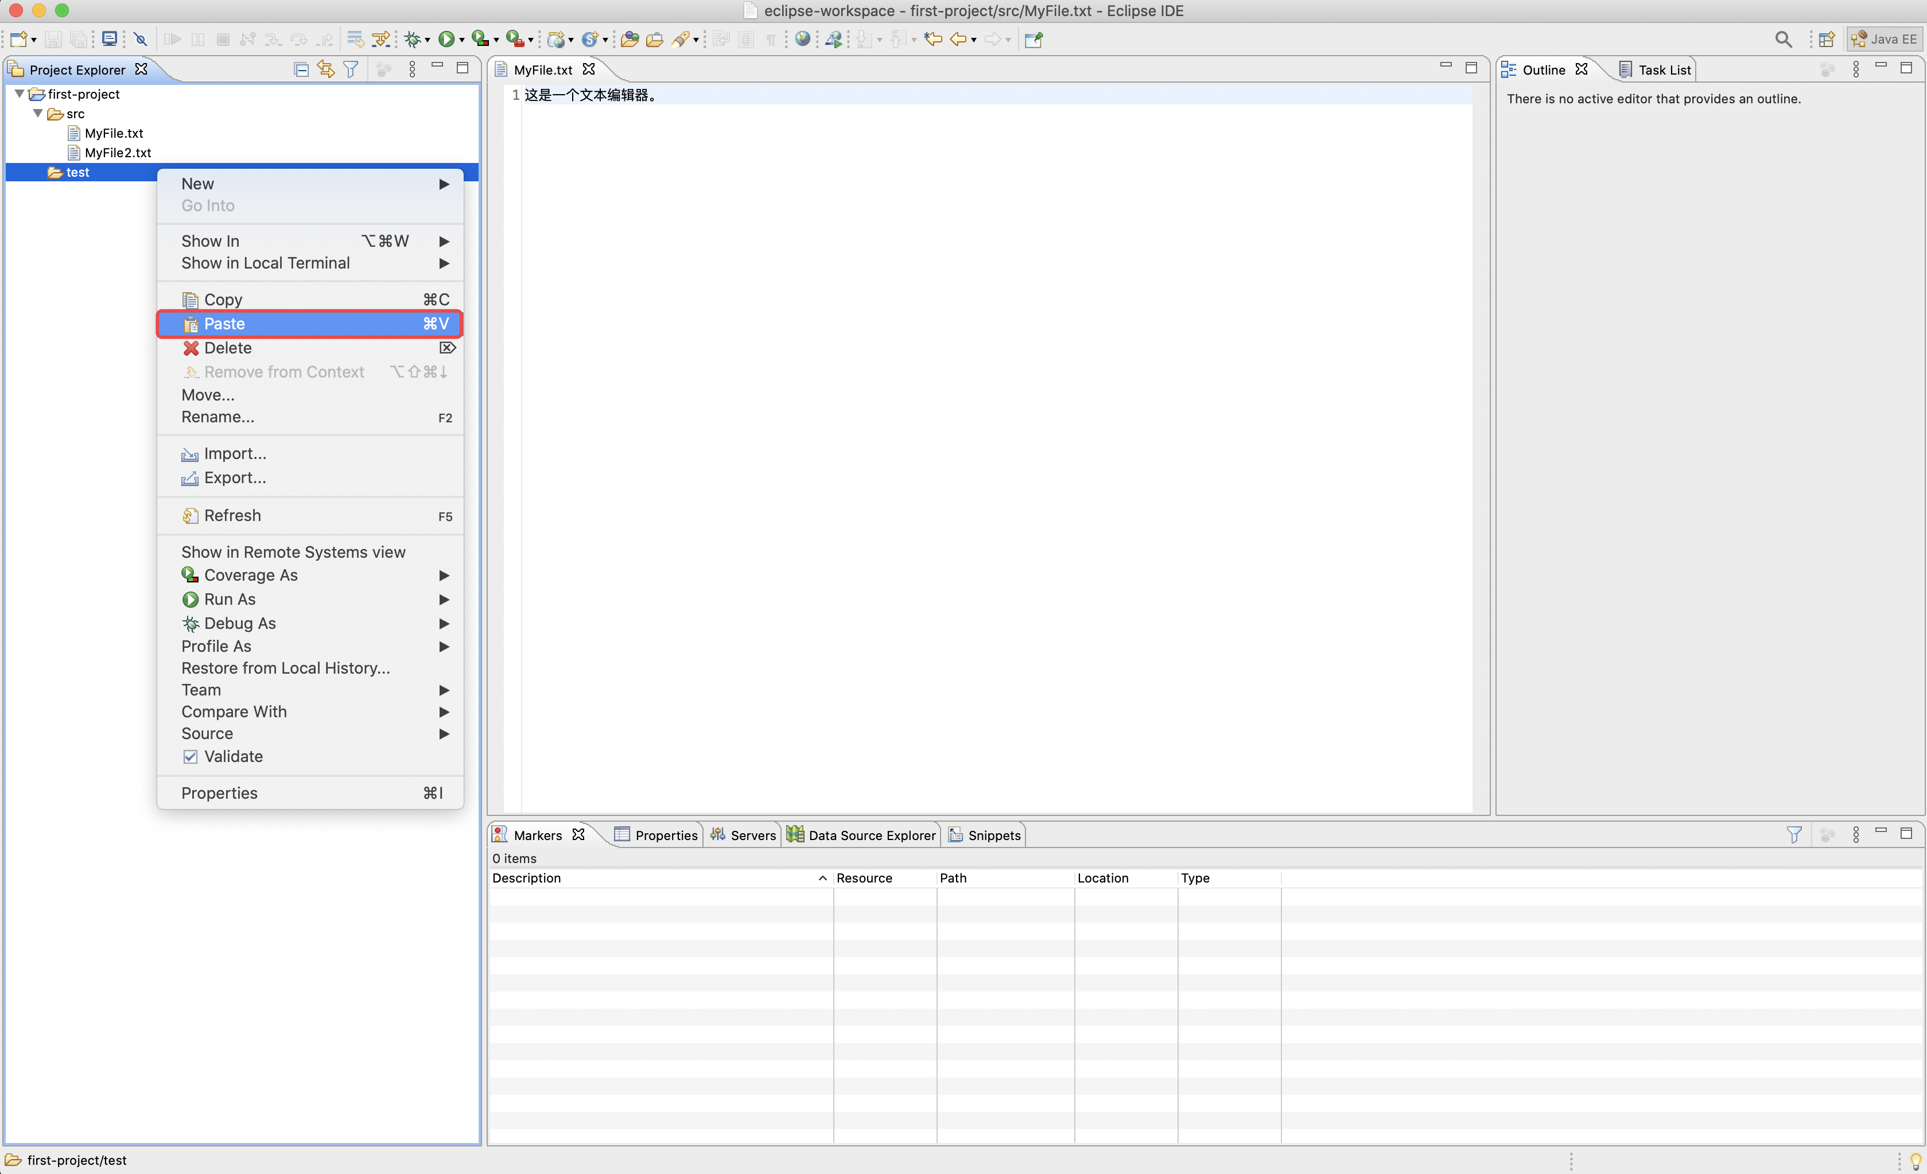The image size is (1927, 1174).
Task: Open the Back history dropdown arrow
Action: [974, 40]
